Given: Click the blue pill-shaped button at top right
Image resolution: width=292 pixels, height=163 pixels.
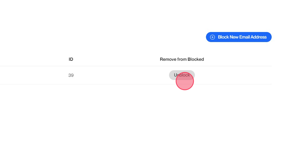Looking at the screenshot, I should click(x=239, y=37).
